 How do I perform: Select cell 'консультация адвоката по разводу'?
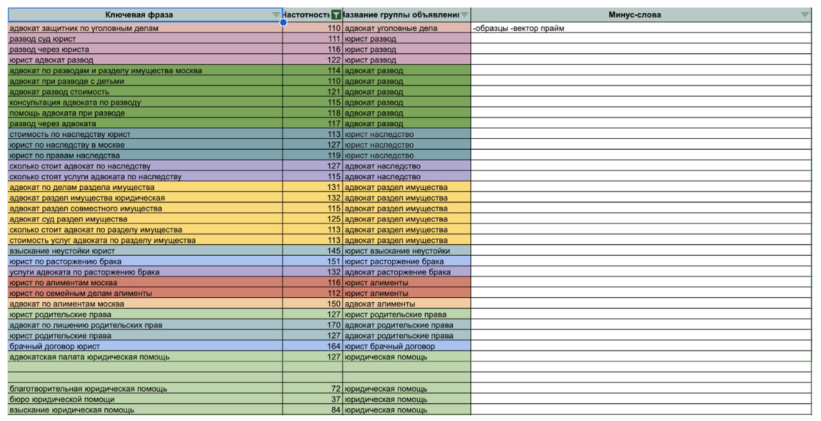145,102
